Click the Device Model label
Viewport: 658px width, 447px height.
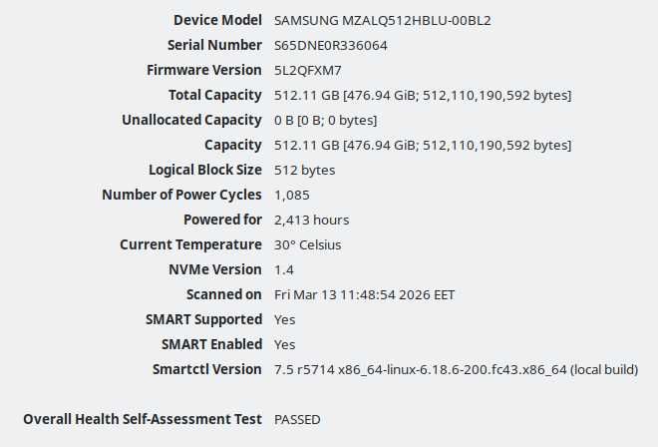pos(217,20)
